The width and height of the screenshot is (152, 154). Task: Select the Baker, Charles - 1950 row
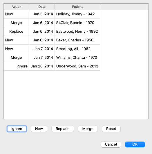tap(52, 40)
